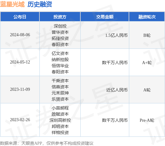Select the 交易金额 column header
The height and width of the screenshot is (146, 165).
click(x=105, y=17)
